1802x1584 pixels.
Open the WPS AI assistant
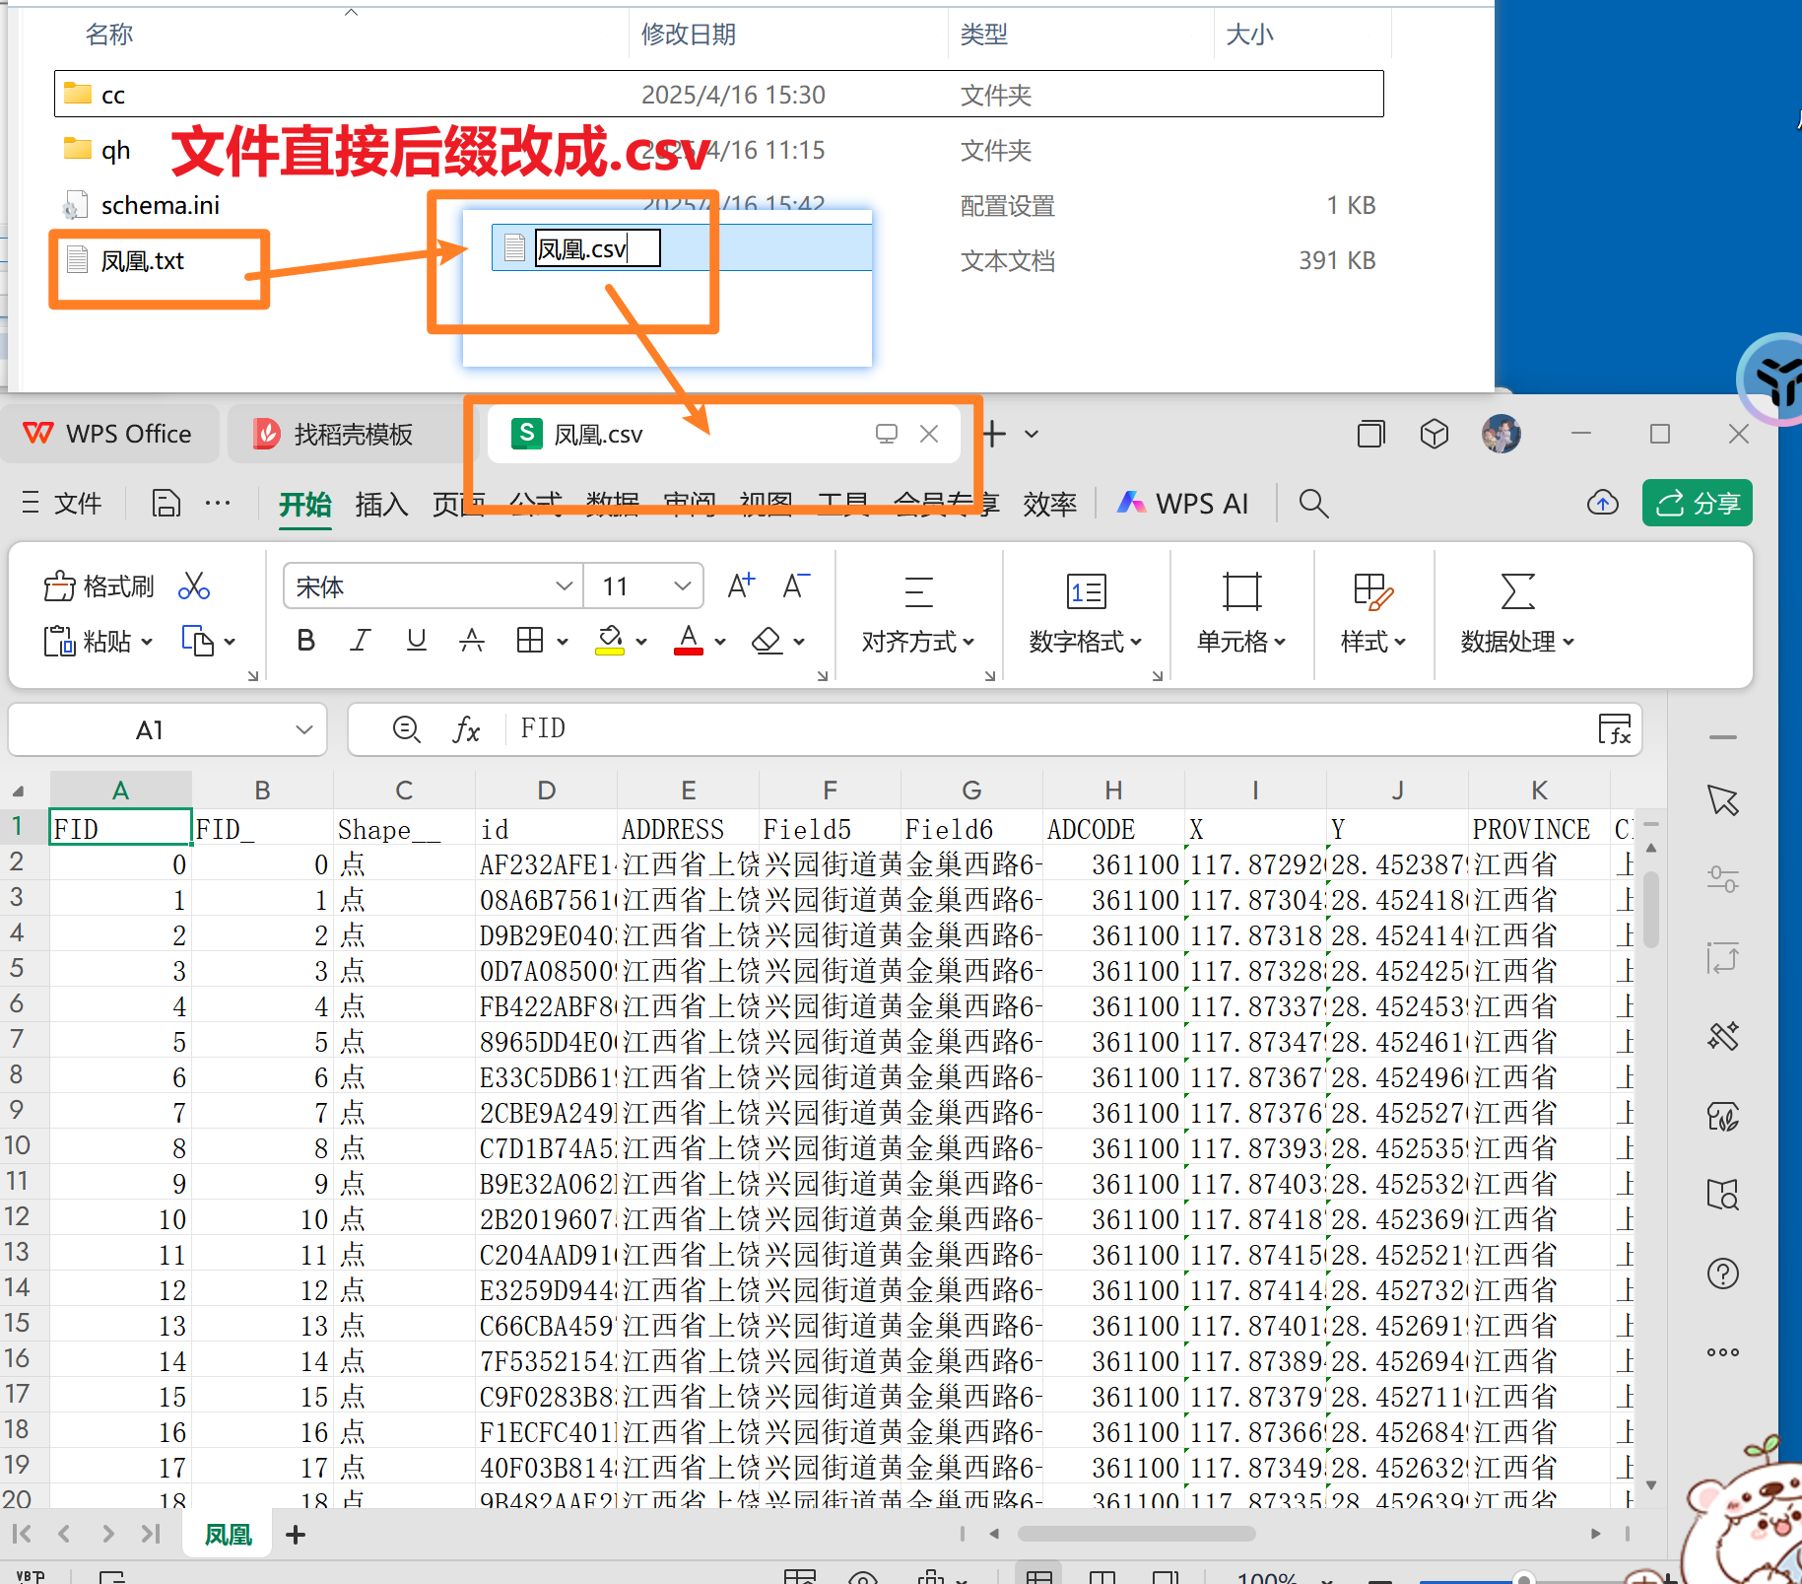[x=1182, y=503]
